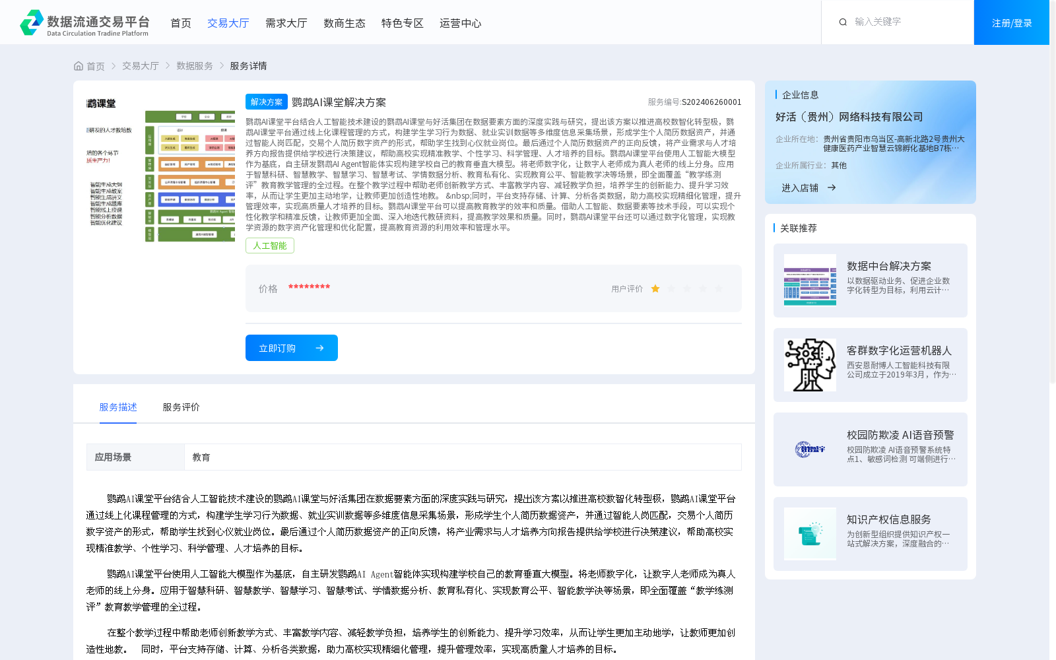Click the 客群数字化运营机器人 title

[x=900, y=350]
